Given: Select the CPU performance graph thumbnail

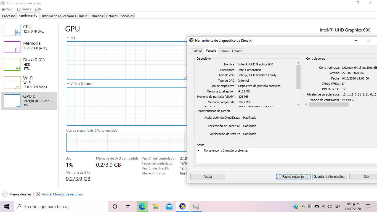Looking at the screenshot, I should click(x=12, y=30).
